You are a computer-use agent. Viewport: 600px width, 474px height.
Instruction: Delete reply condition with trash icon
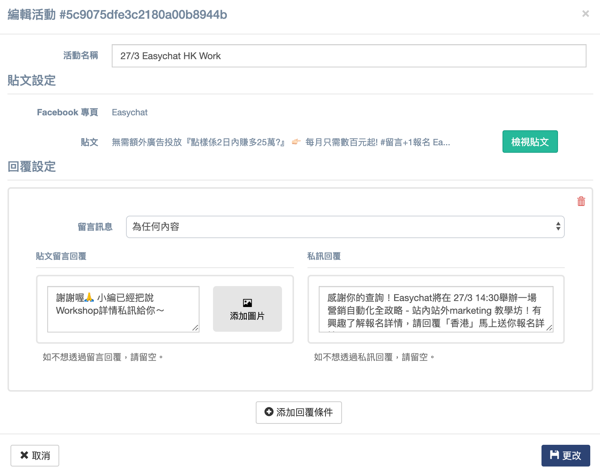coord(581,201)
